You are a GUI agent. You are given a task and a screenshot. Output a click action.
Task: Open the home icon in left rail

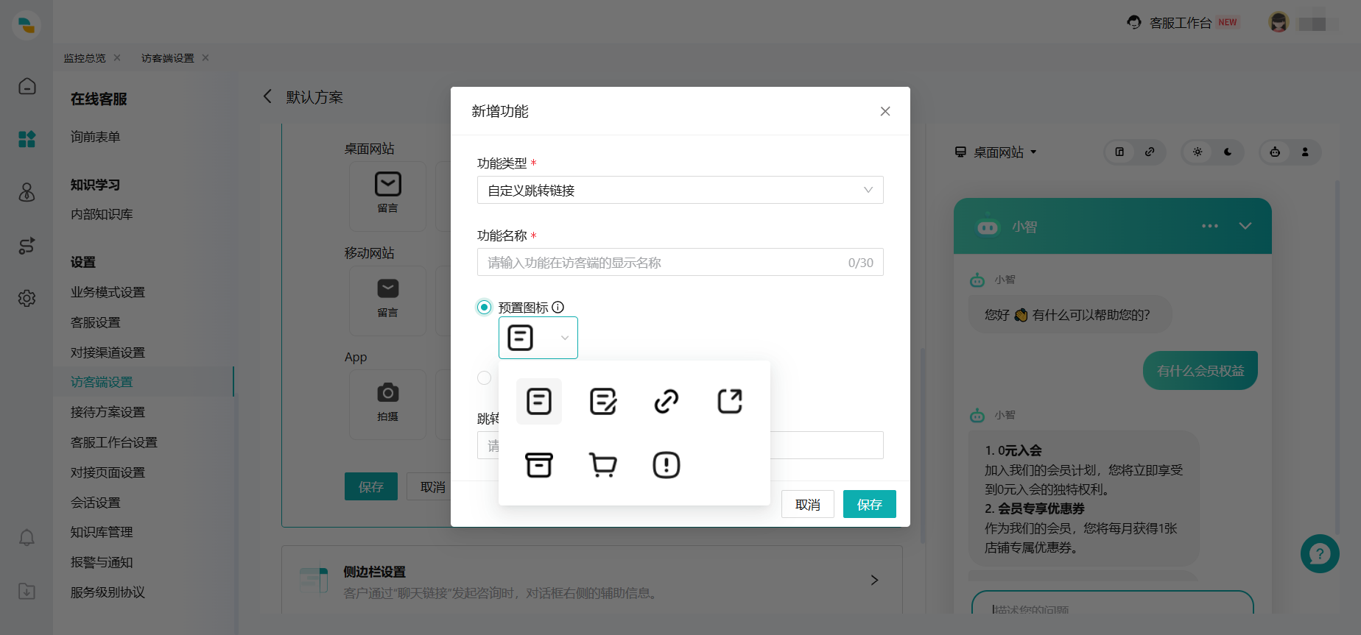27,86
